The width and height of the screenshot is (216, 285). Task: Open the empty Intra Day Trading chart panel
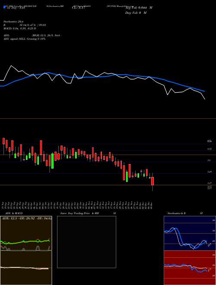pos(86,242)
